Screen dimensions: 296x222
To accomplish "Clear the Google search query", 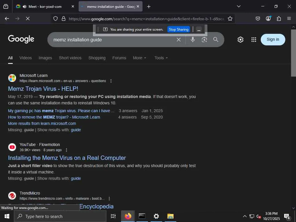I will coord(179,40).
